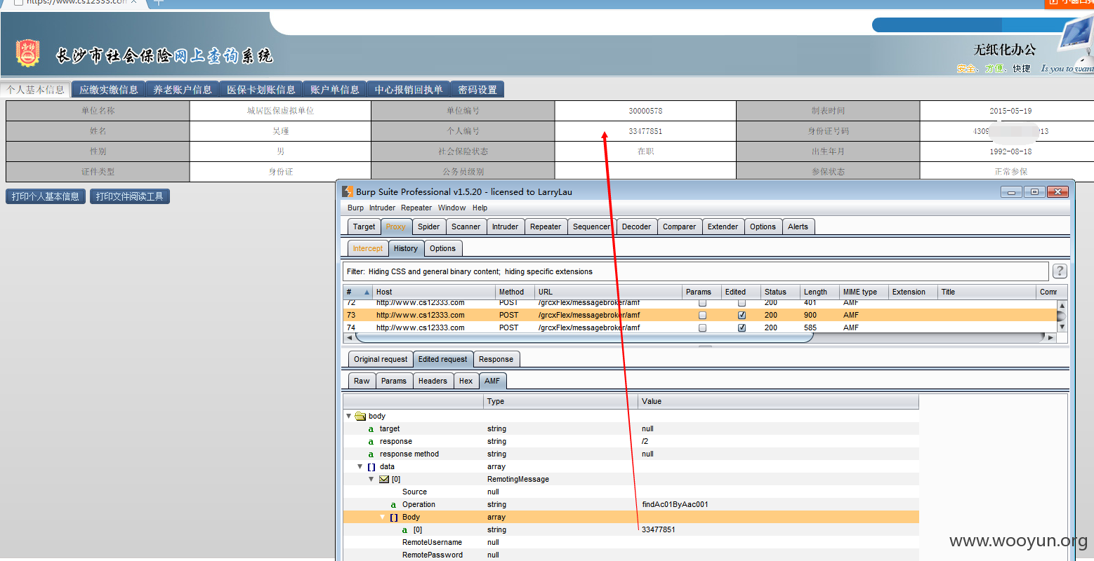Image resolution: width=1094 pixels, height=561 pixels.
Task: Click the social insurance emblem logo
Action: [27, 53]
